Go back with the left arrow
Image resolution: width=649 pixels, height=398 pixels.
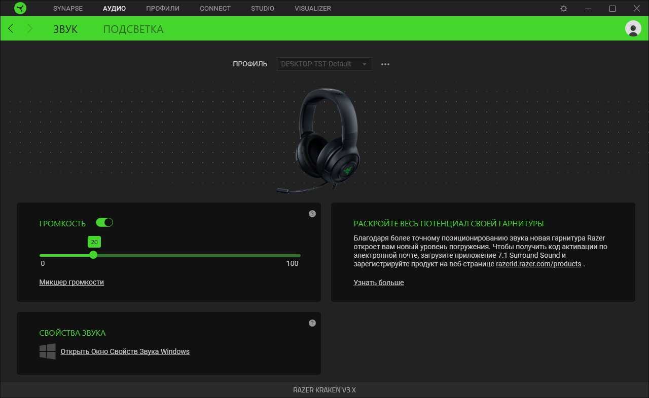click(11, 29)
